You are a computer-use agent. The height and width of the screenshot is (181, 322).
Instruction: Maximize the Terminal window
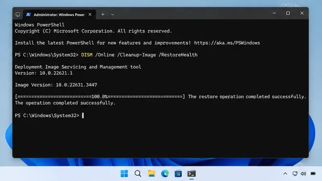pos(288,13)
